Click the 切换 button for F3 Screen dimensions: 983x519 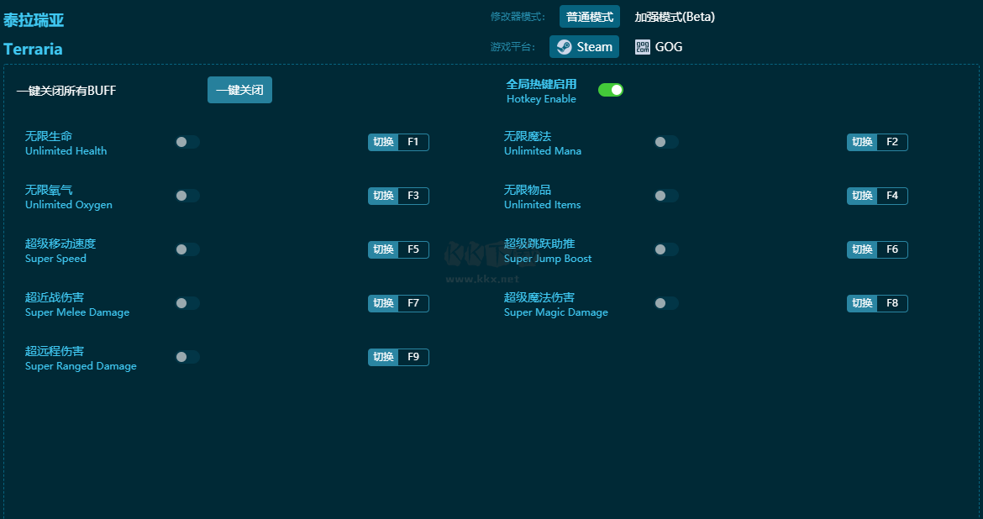[383, 197]
